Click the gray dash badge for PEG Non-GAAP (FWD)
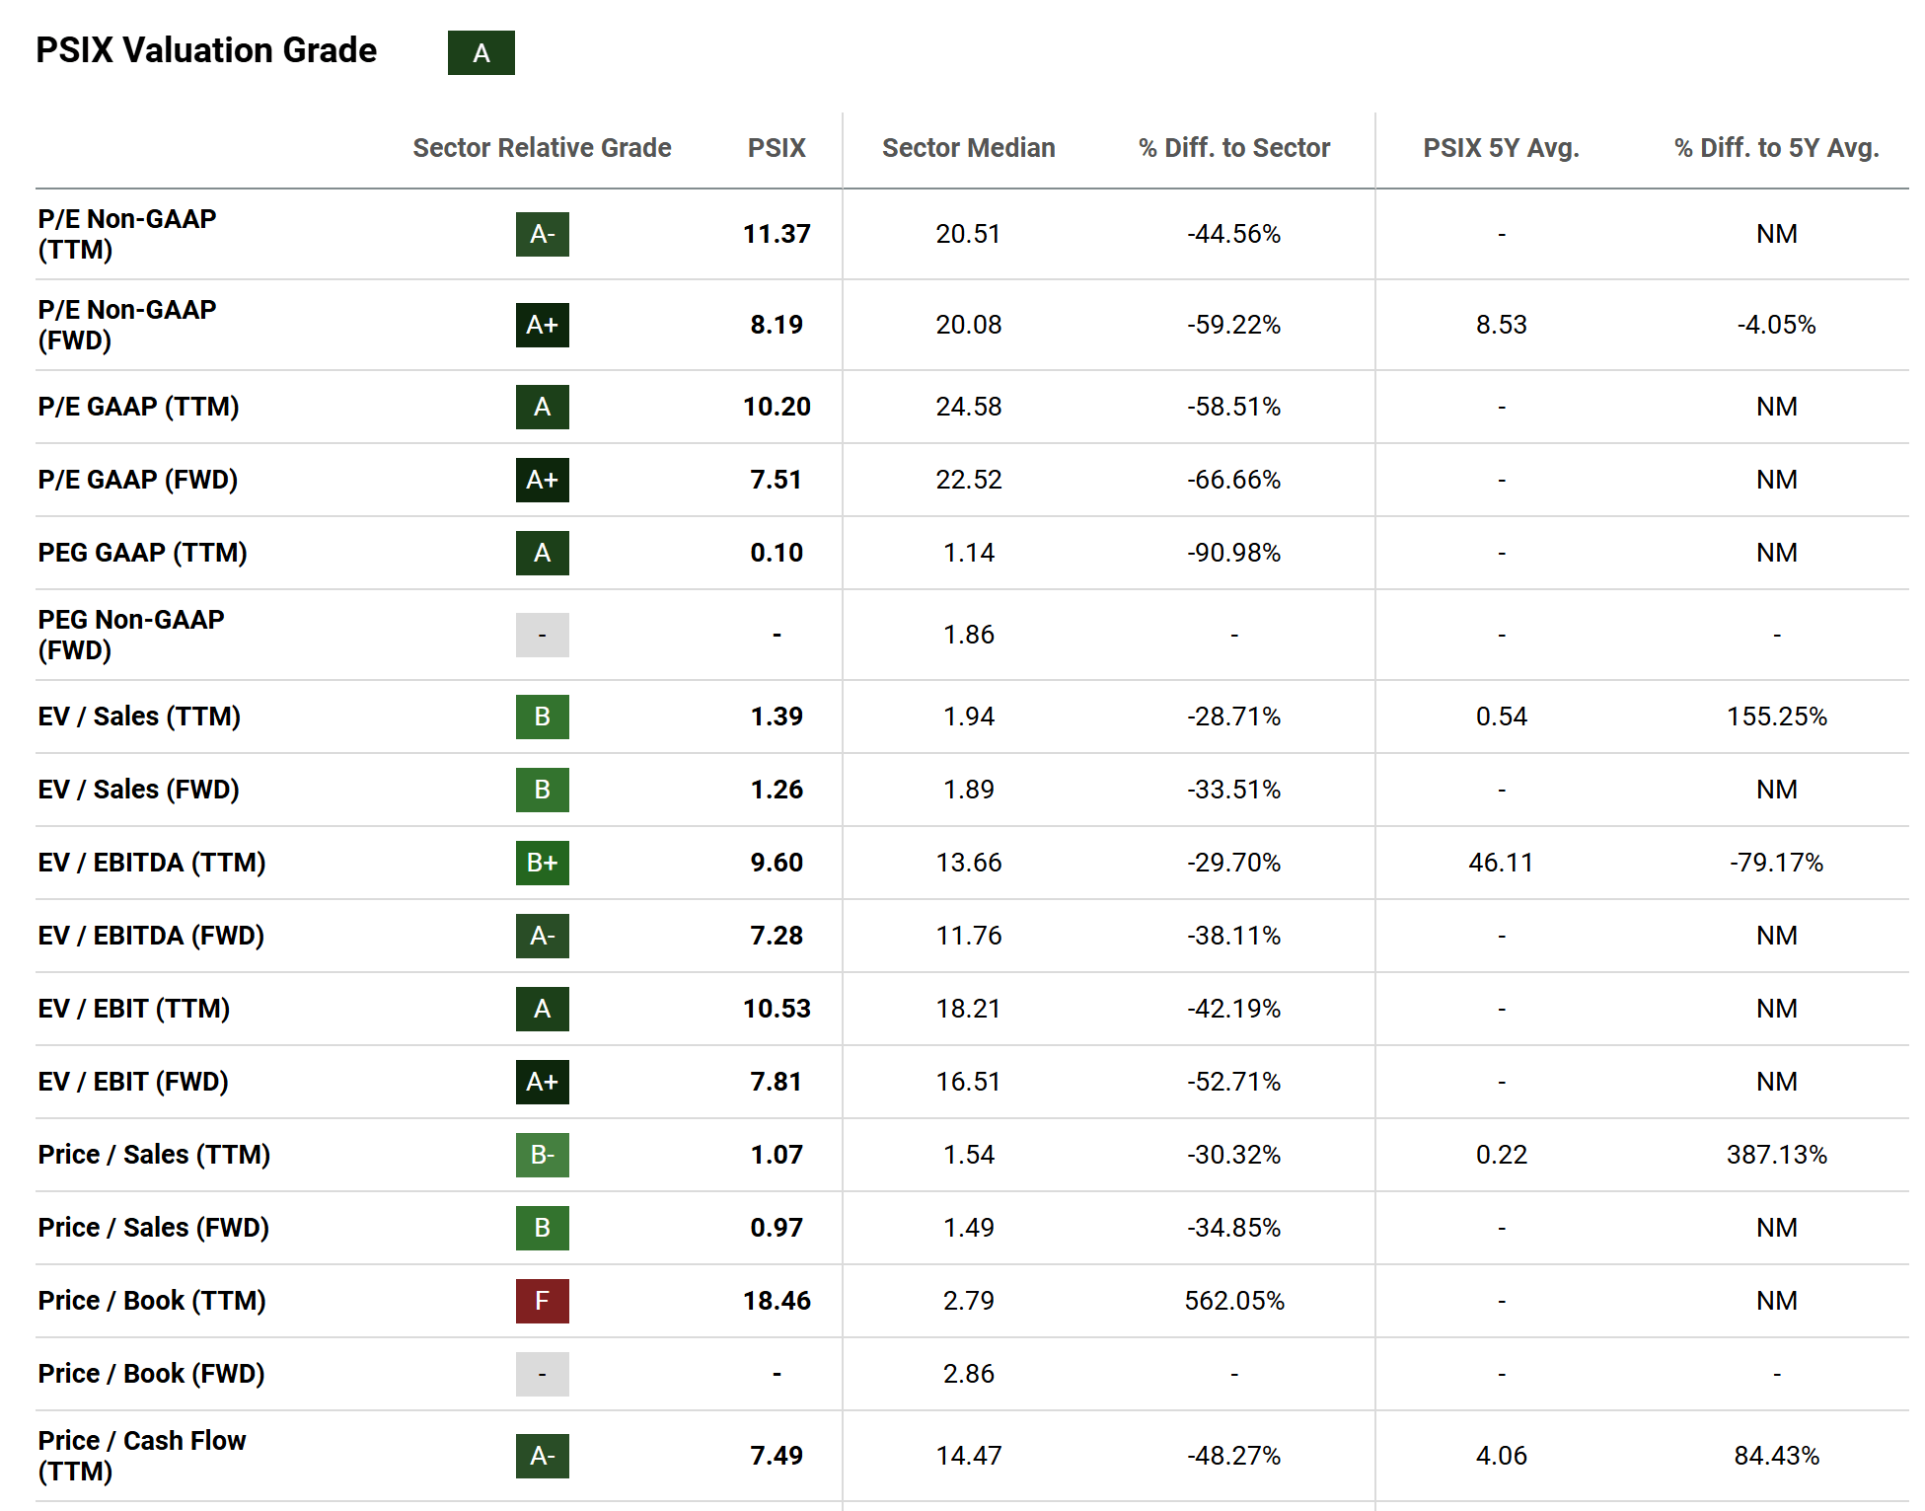The height and width of the screenshot is (1511, 1925). click(x=542, y=636)
